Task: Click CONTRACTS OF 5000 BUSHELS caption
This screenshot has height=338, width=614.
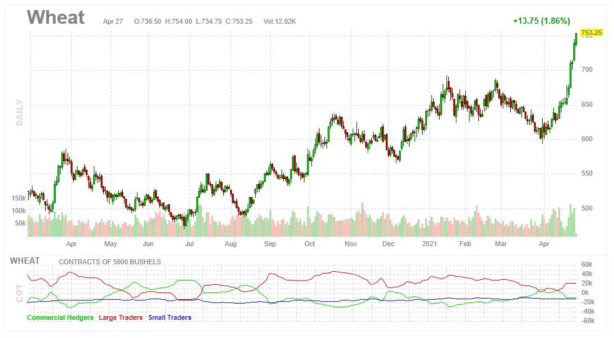Action: coord(109,262)
